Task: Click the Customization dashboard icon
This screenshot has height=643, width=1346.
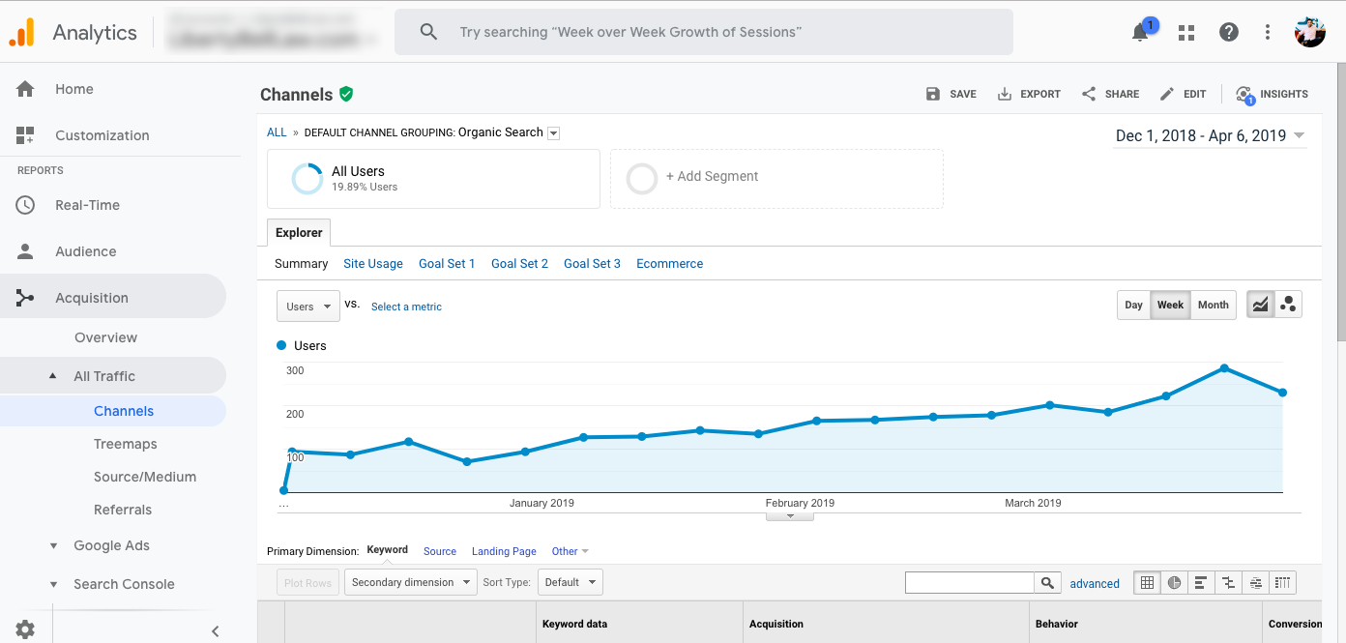Action: (25, 135)
